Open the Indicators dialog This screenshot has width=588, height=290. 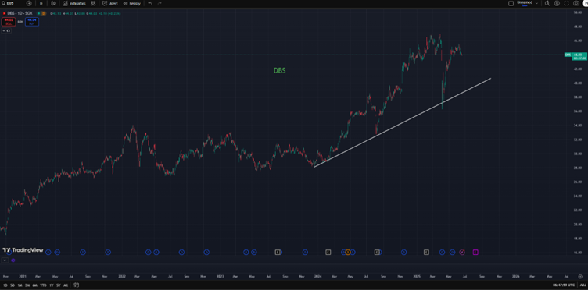(74, 3)
